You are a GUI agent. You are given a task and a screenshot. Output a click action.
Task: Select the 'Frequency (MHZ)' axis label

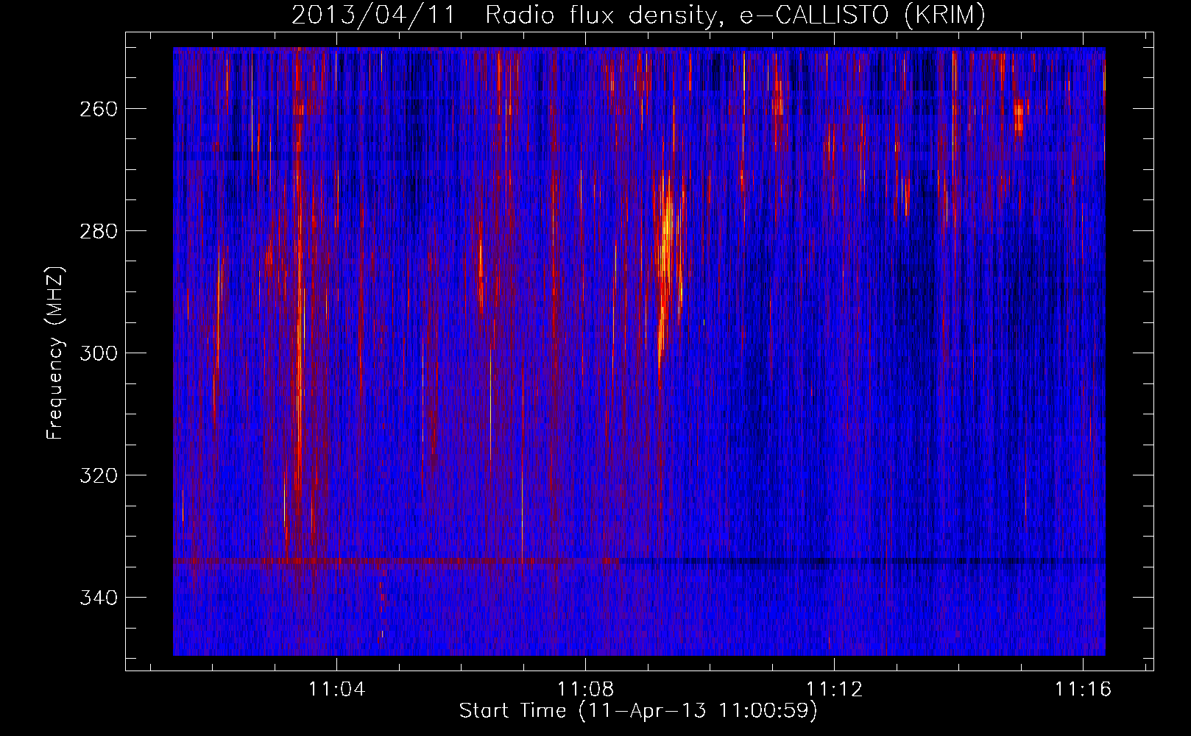pos(55,353)
